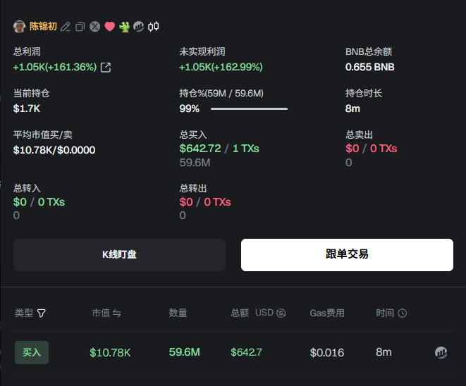Open chart icon in the 买入 row
The height and width of the screenshot is (386, 466).
441,352
